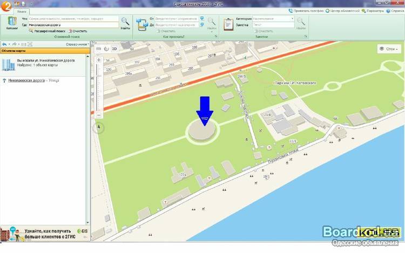
Task: Open the Справка help menu
Action: click(x=394, y=10)
